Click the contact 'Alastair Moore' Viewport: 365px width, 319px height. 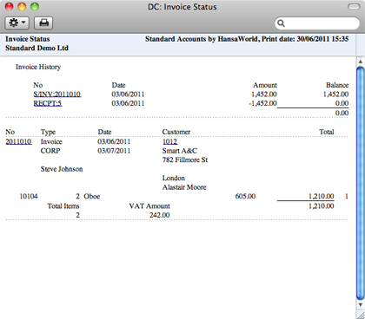click(x=184, y=187)
